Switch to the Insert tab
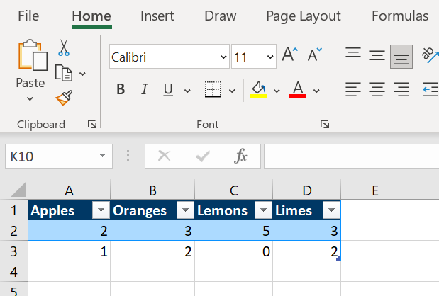439x296 pixels. (x=157, y=16)
